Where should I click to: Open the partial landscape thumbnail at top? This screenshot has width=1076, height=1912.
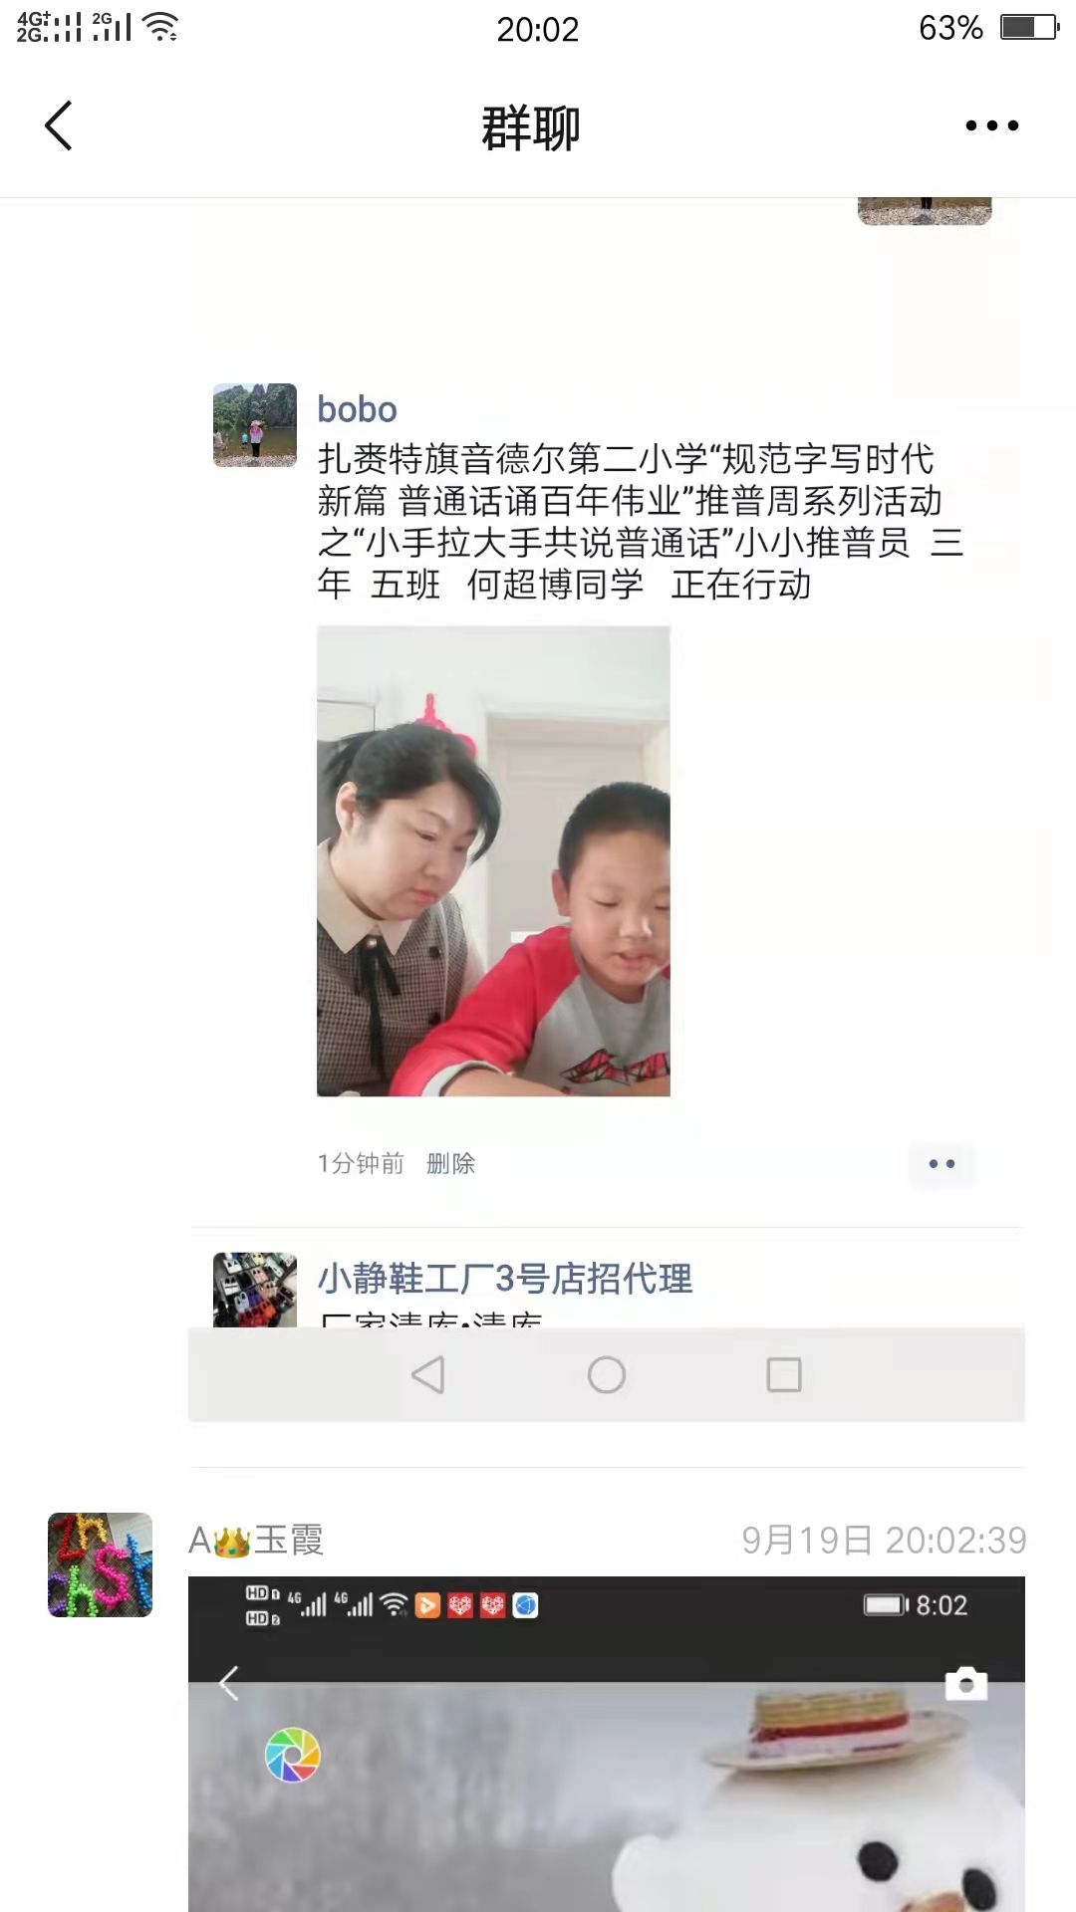[925, 211]
